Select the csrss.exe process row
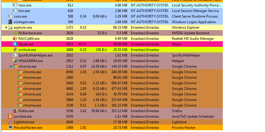 point(112,16)
